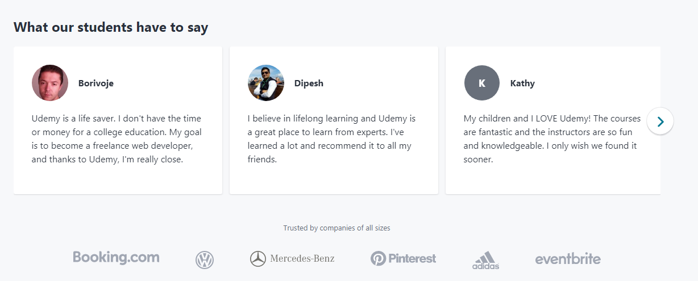Image resolution: width=698 pixels, height=281 pixels.
Task: Click the Adidas logo
Action: coord(485,261)
